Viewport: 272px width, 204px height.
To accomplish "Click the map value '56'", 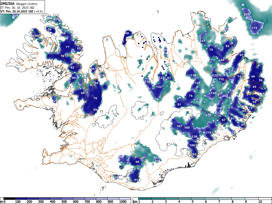I will 261,80.
